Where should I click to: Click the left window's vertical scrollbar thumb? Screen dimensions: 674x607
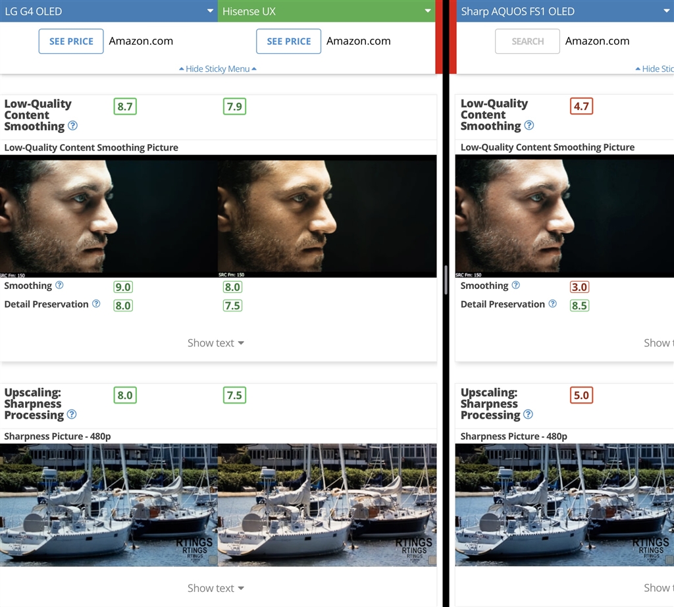[x=446, y=280]
